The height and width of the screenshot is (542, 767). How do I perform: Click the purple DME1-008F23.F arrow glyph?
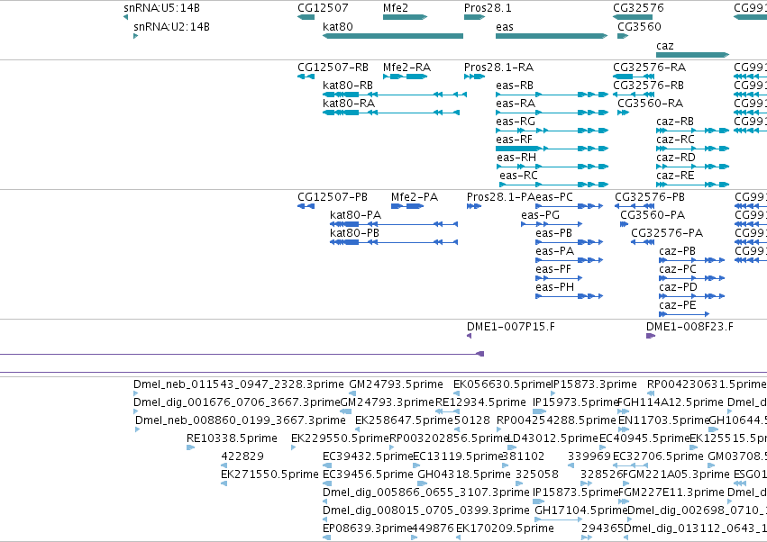tap(651, 336)
